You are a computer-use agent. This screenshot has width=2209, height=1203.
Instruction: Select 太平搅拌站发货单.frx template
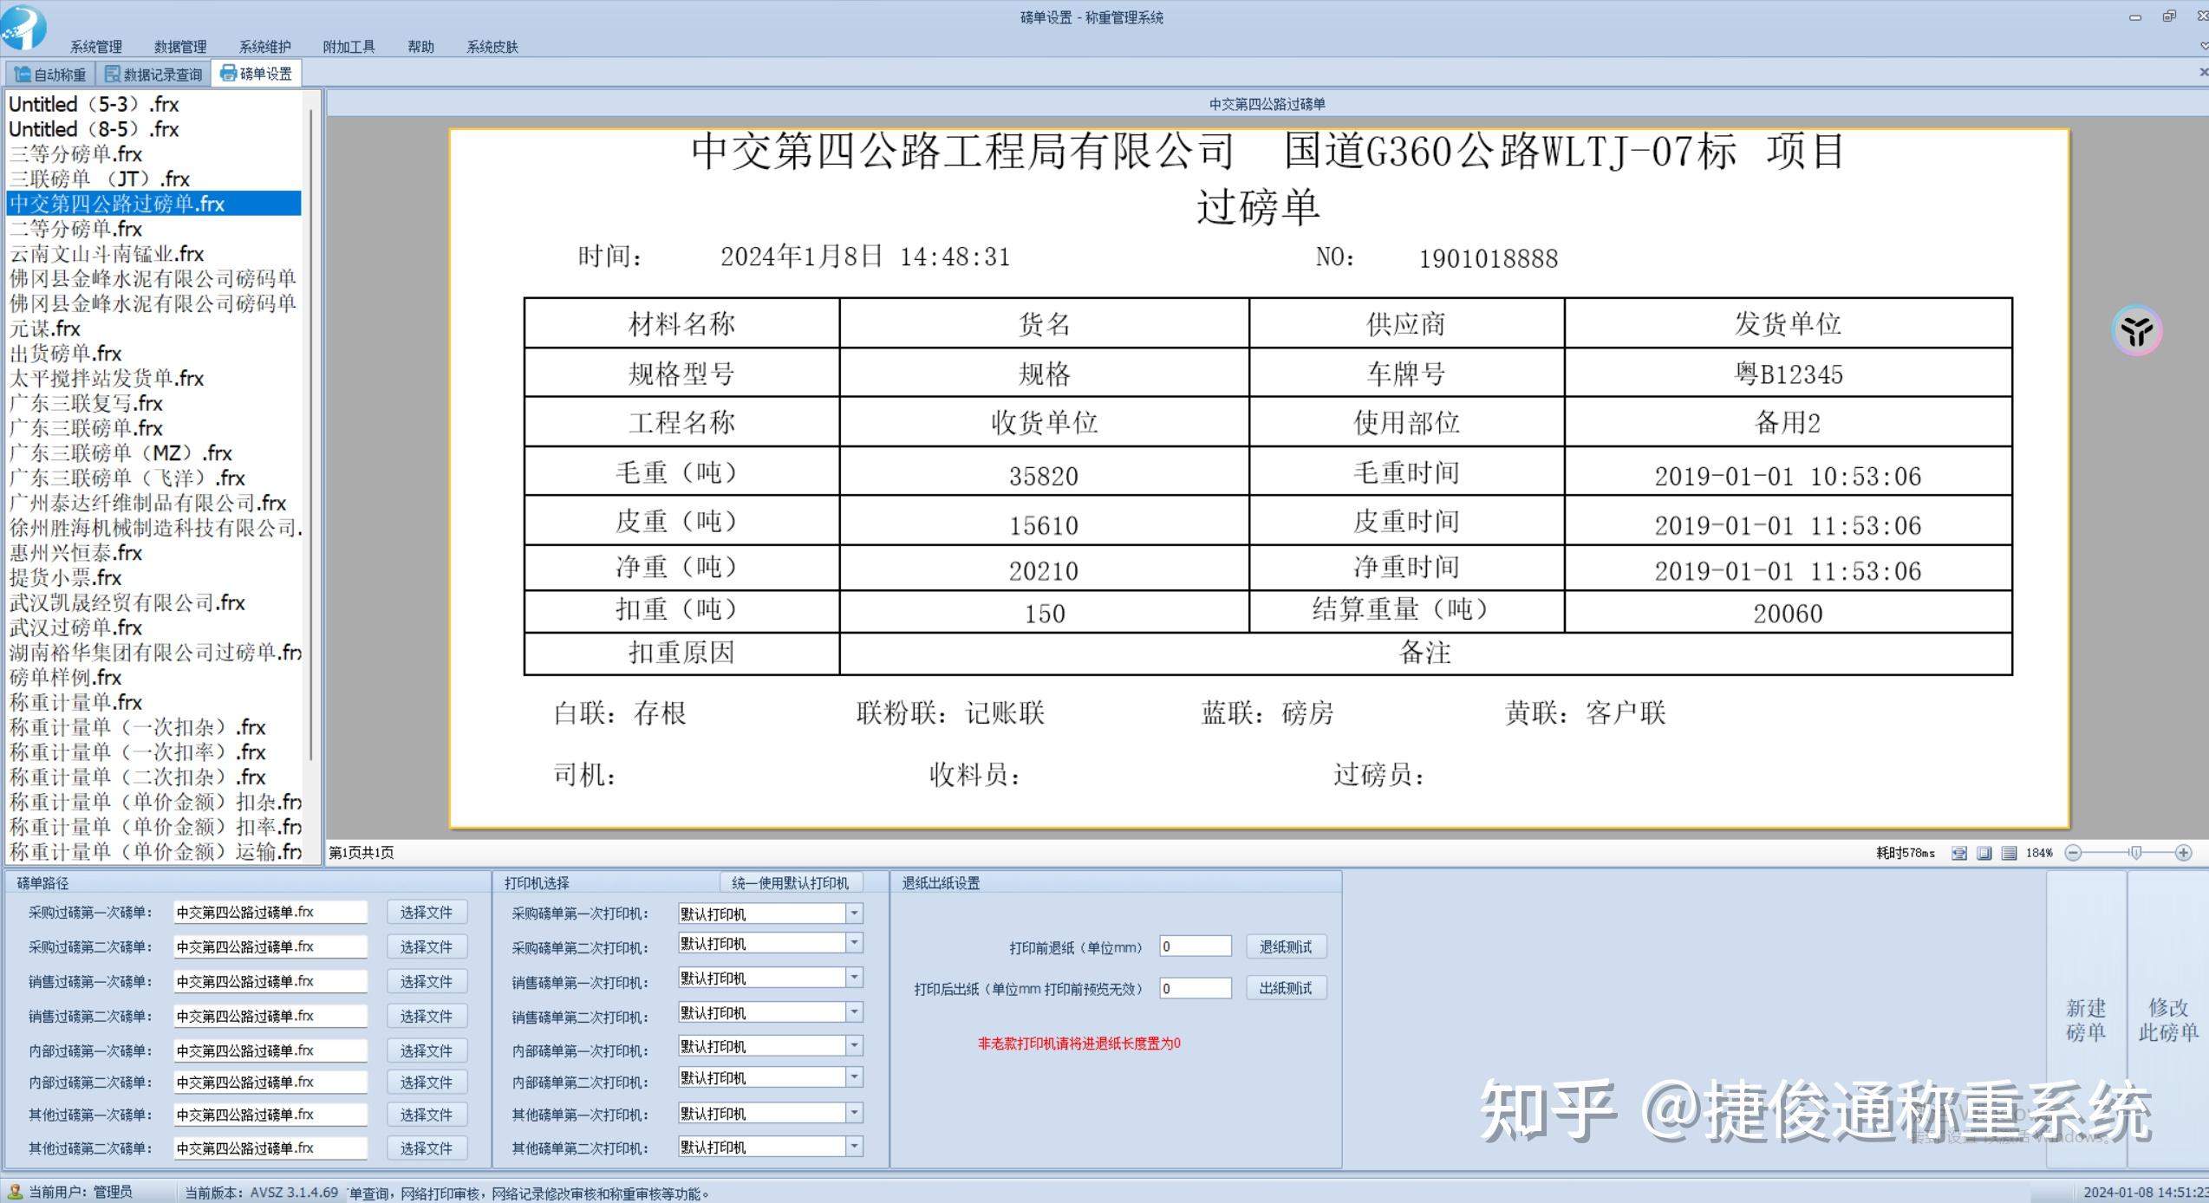click(x=154, y=379)
